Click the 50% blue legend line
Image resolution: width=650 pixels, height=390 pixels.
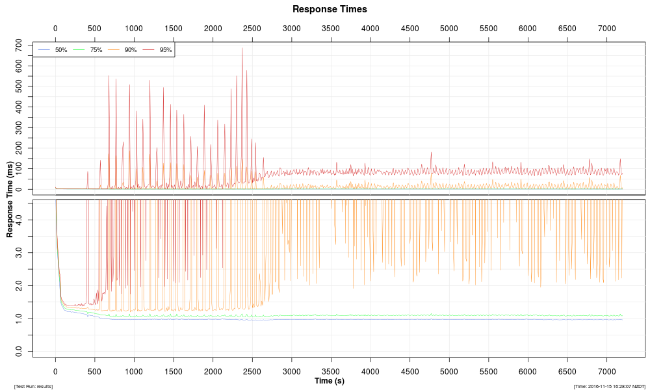coord(44,50)
